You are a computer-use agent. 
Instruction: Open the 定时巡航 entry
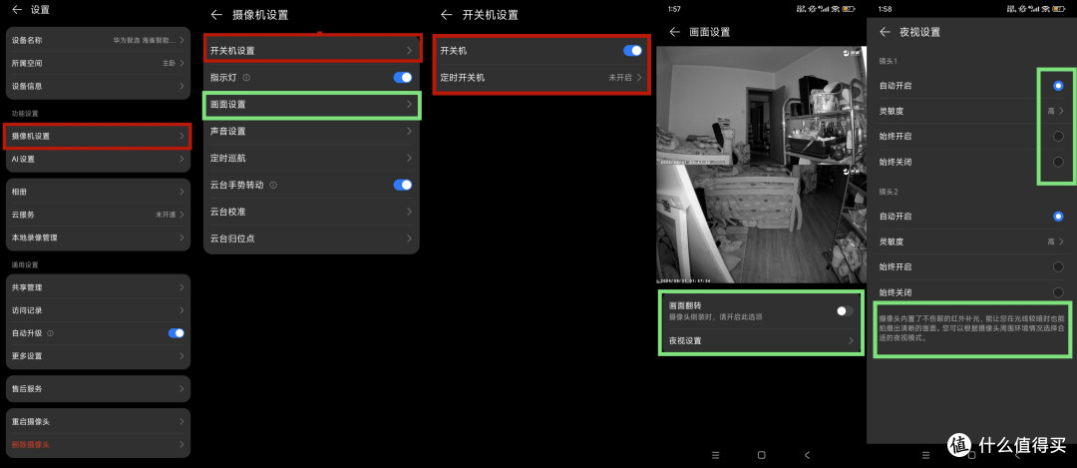tap(312, 158)
